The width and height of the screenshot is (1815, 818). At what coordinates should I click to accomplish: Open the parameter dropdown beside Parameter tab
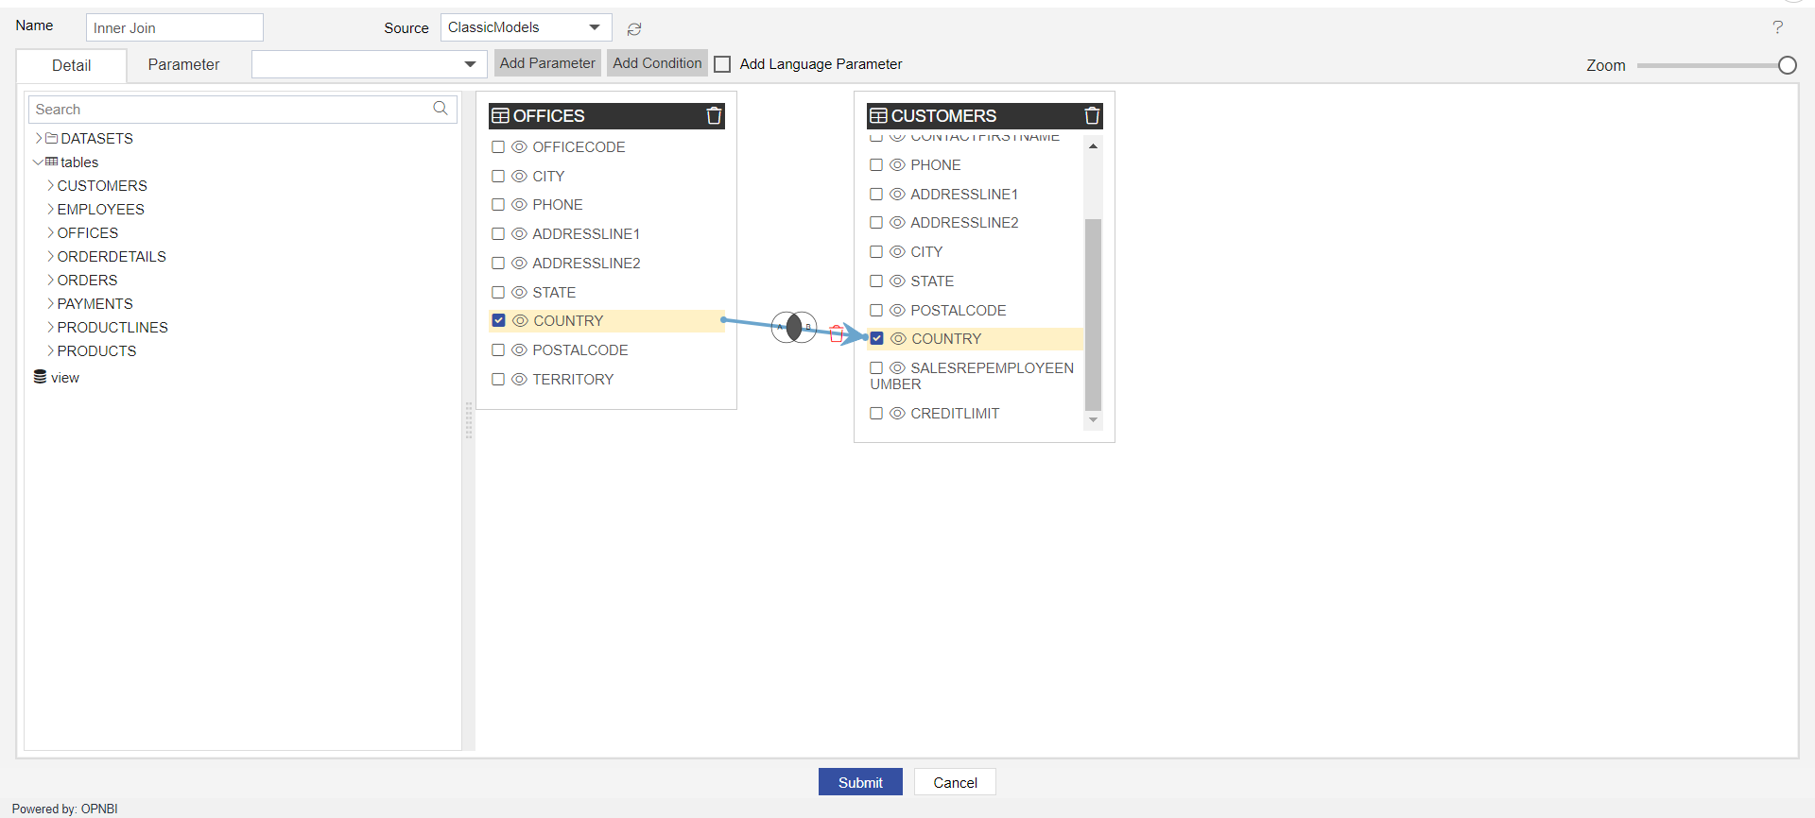(369, 64)
